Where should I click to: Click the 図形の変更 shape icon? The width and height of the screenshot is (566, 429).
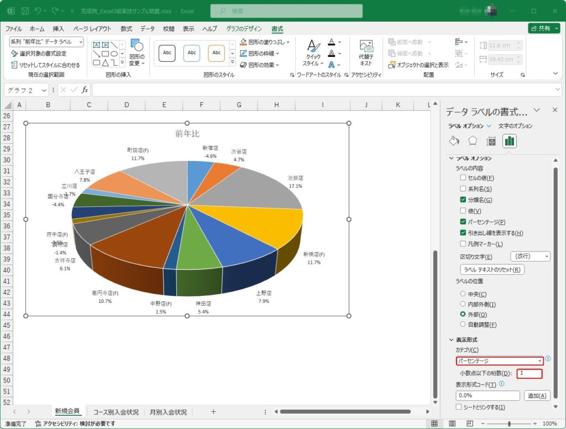point(137,46)
